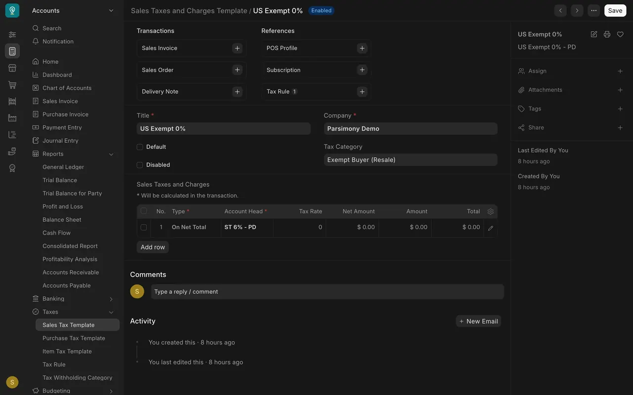
Task: Open Chart of Accounts in the sidebar
Action: pyautogui.click(x=67, y=88)
